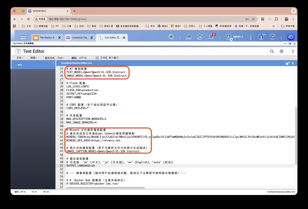Search within Text Editor using magnifier icon

(272, 51)
